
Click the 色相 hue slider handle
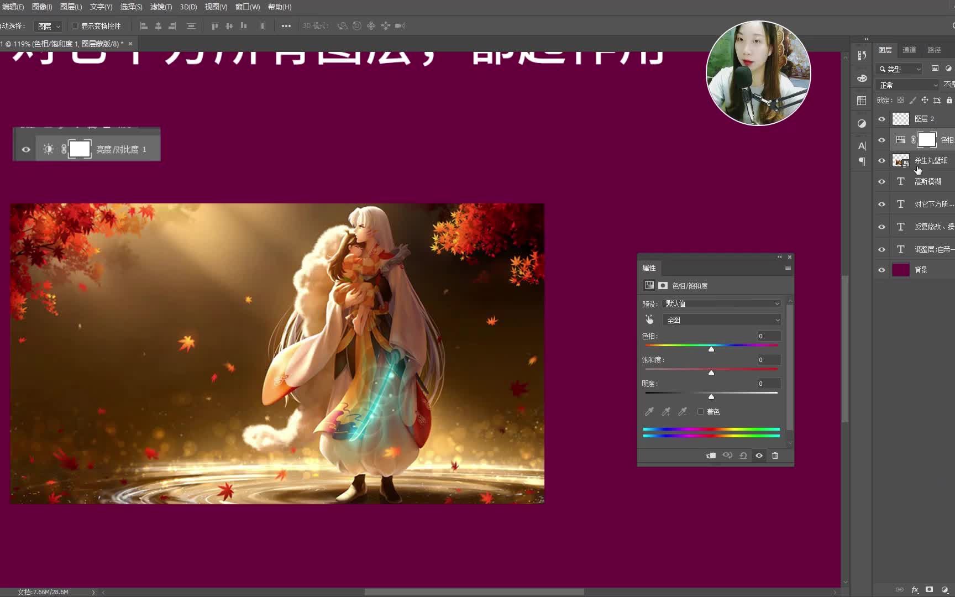point(711,349)
